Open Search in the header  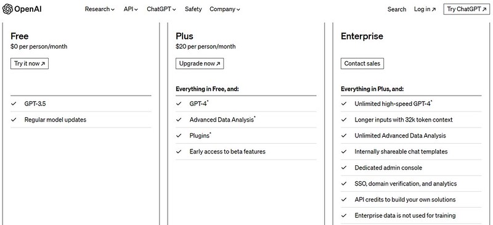click(397, 9)
